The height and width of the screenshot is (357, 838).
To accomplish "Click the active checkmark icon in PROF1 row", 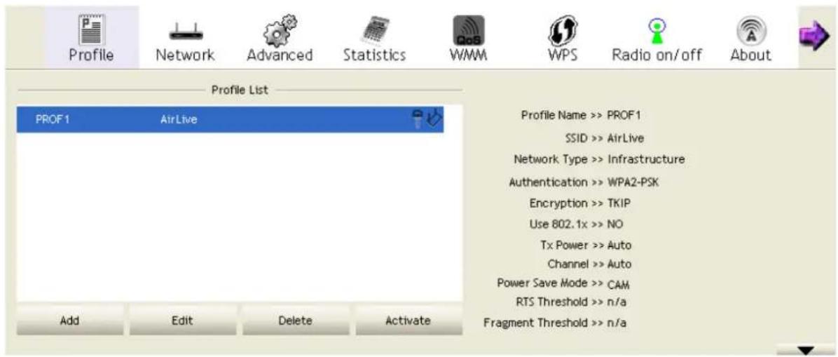I will tap(433, 119).
